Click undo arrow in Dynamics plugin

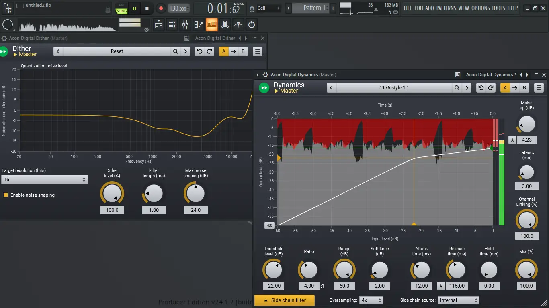[x=481, y=88]
